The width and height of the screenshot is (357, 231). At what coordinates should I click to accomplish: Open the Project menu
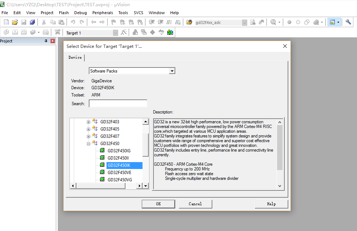coord(47,13)
